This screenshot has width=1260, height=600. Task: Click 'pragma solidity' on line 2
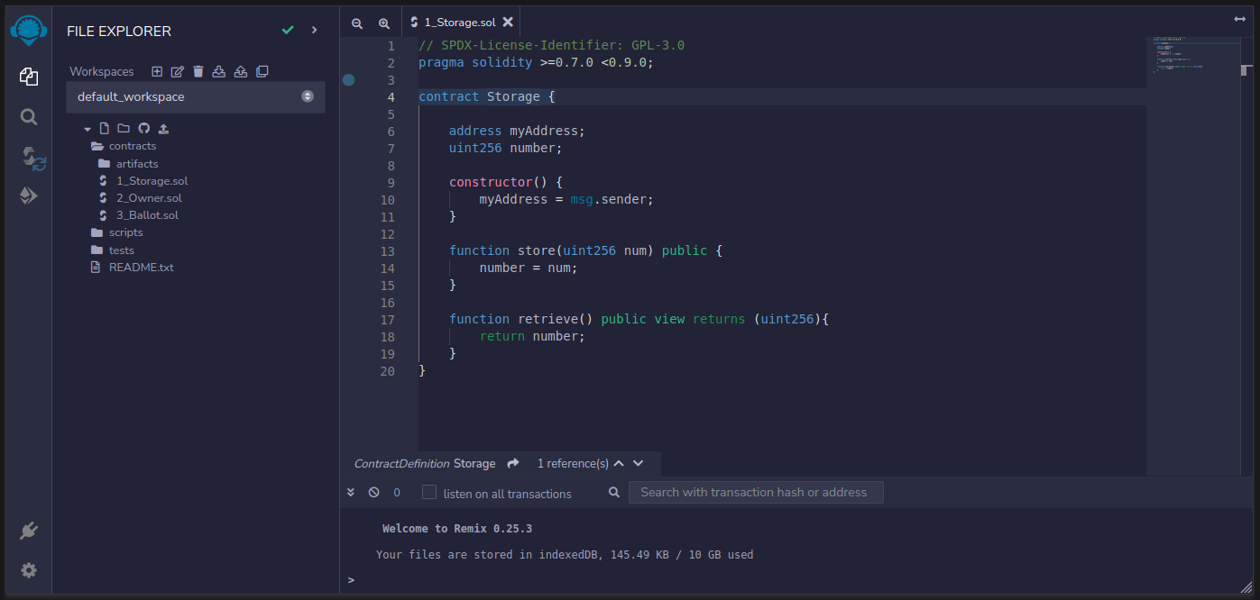pos(475,63)
